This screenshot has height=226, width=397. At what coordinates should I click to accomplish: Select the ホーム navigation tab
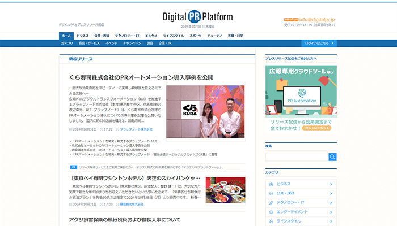tap(66, 36)
